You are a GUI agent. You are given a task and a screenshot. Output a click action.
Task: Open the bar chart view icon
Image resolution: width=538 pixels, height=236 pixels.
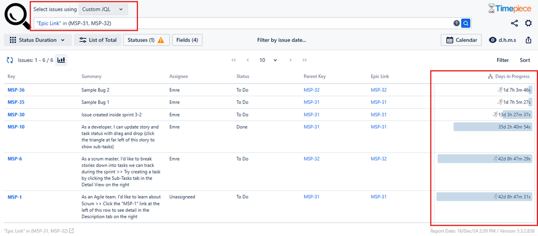pos(61,60)
